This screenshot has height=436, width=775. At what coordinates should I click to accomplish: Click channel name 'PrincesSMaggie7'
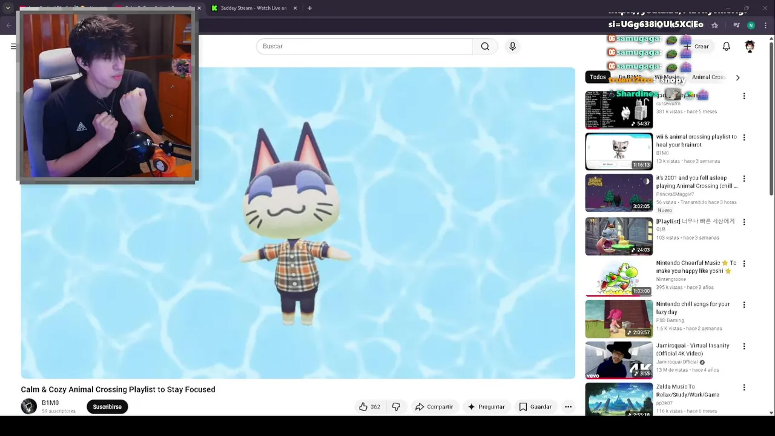675,194
